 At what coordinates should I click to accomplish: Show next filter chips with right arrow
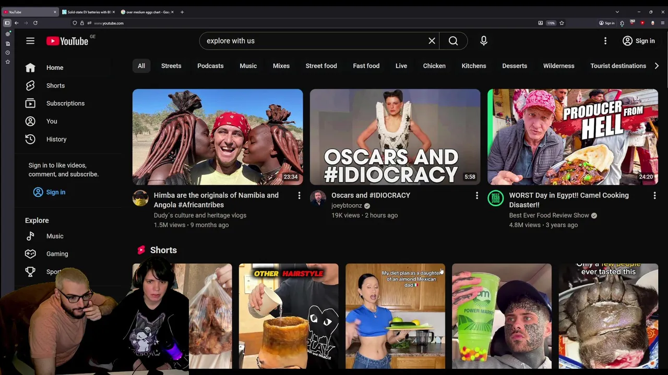pyautogui.click(x=657, y=66)
